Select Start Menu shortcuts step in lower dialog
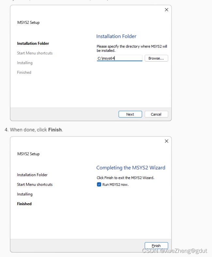Image resolution: width=212 pixels, height=257 pixels. pos(35,185)
